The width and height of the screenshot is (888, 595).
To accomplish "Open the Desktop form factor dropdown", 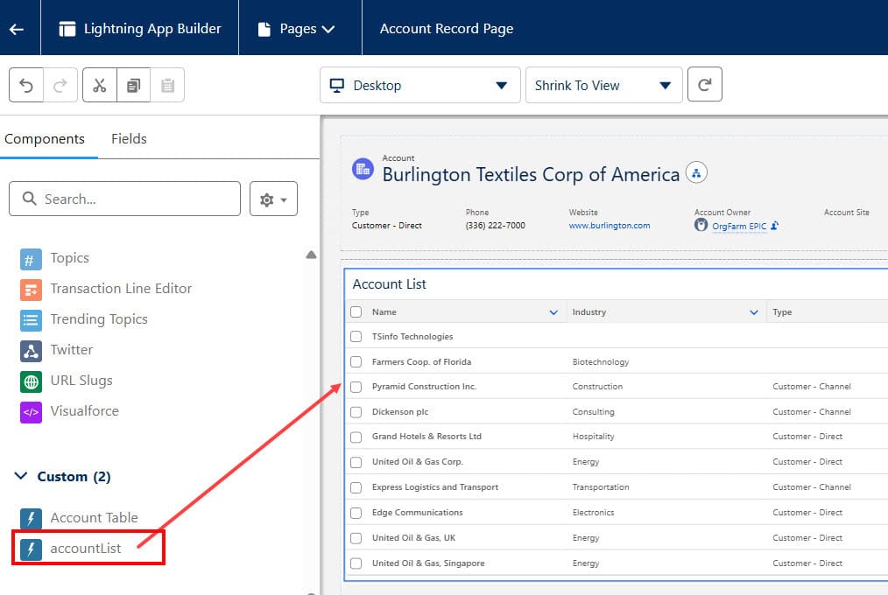I will click(419, 85).
